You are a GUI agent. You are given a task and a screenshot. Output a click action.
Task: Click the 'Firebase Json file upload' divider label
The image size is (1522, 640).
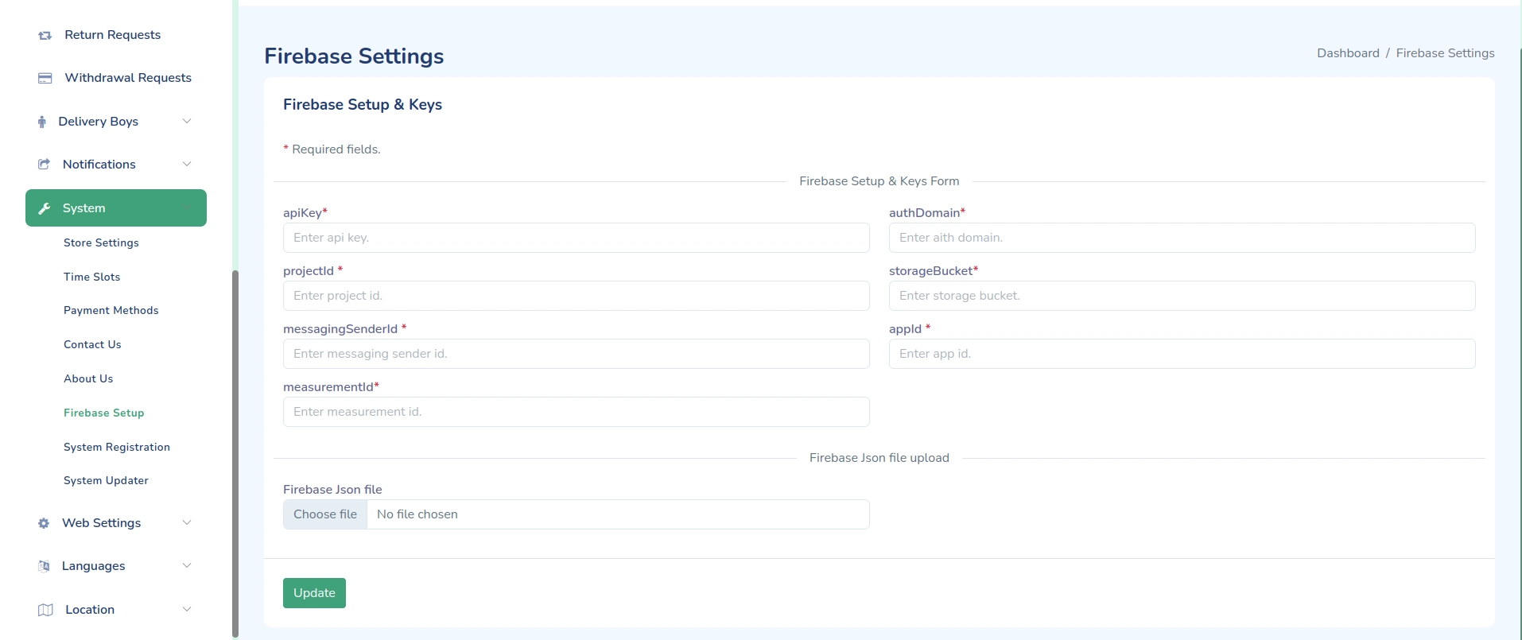tap(879, 458)
